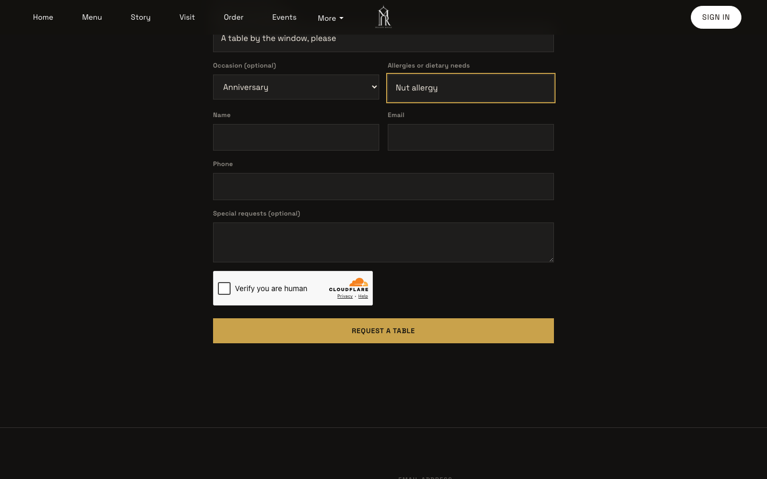Click into the Phone field
Viewport: 767px width, 479px height.
tap(383, 187)
